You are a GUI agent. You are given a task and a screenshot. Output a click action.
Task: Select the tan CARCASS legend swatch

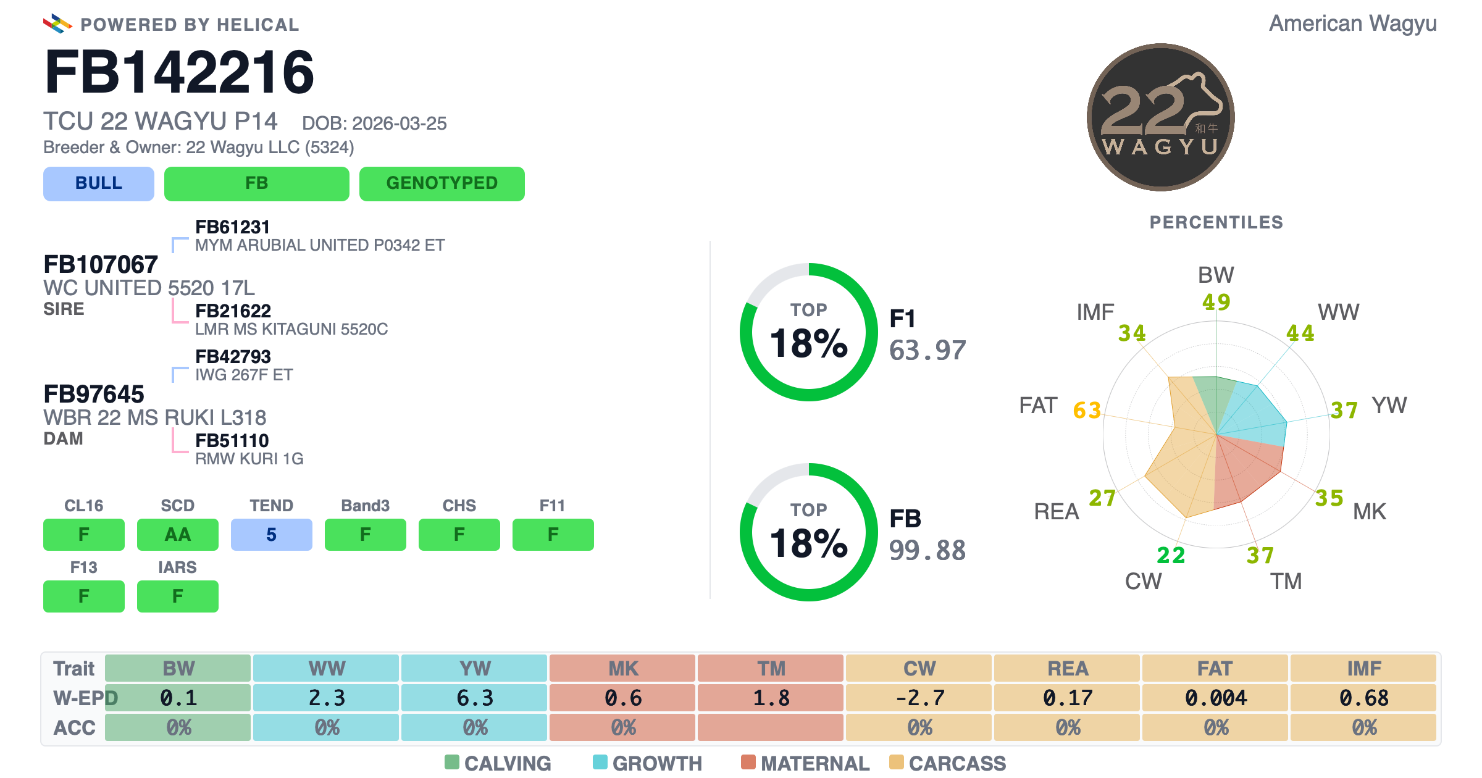(897, 762)
